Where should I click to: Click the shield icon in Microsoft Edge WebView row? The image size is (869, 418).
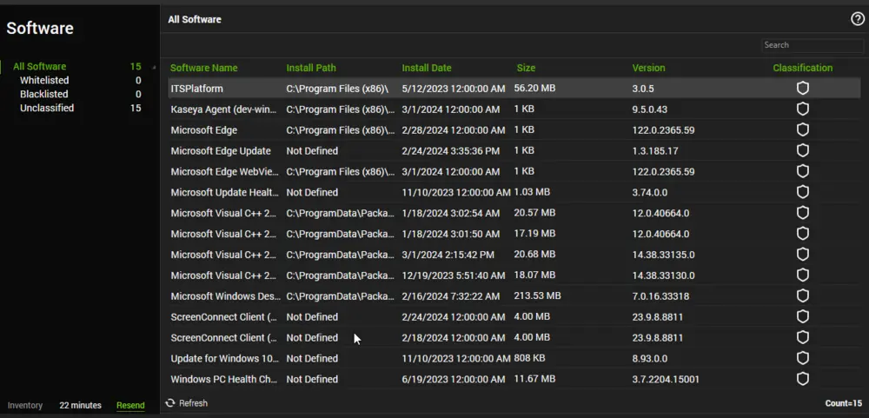pos(802,171)
